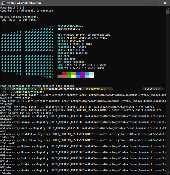Close the pwsh terminal window
Image resolution: width=170 pixels, height=175 pixels.
click(x=165, y=3)
